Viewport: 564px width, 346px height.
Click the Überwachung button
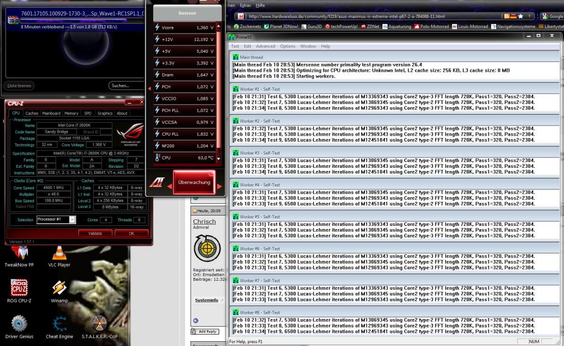(194, 182)
